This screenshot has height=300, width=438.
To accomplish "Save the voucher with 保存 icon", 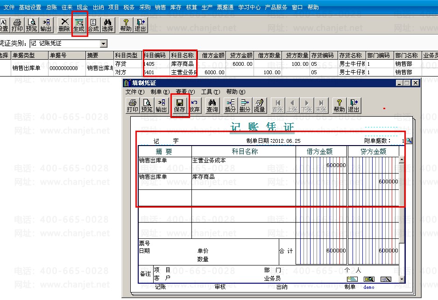I will pyautogui.click(x=180, y=105).
